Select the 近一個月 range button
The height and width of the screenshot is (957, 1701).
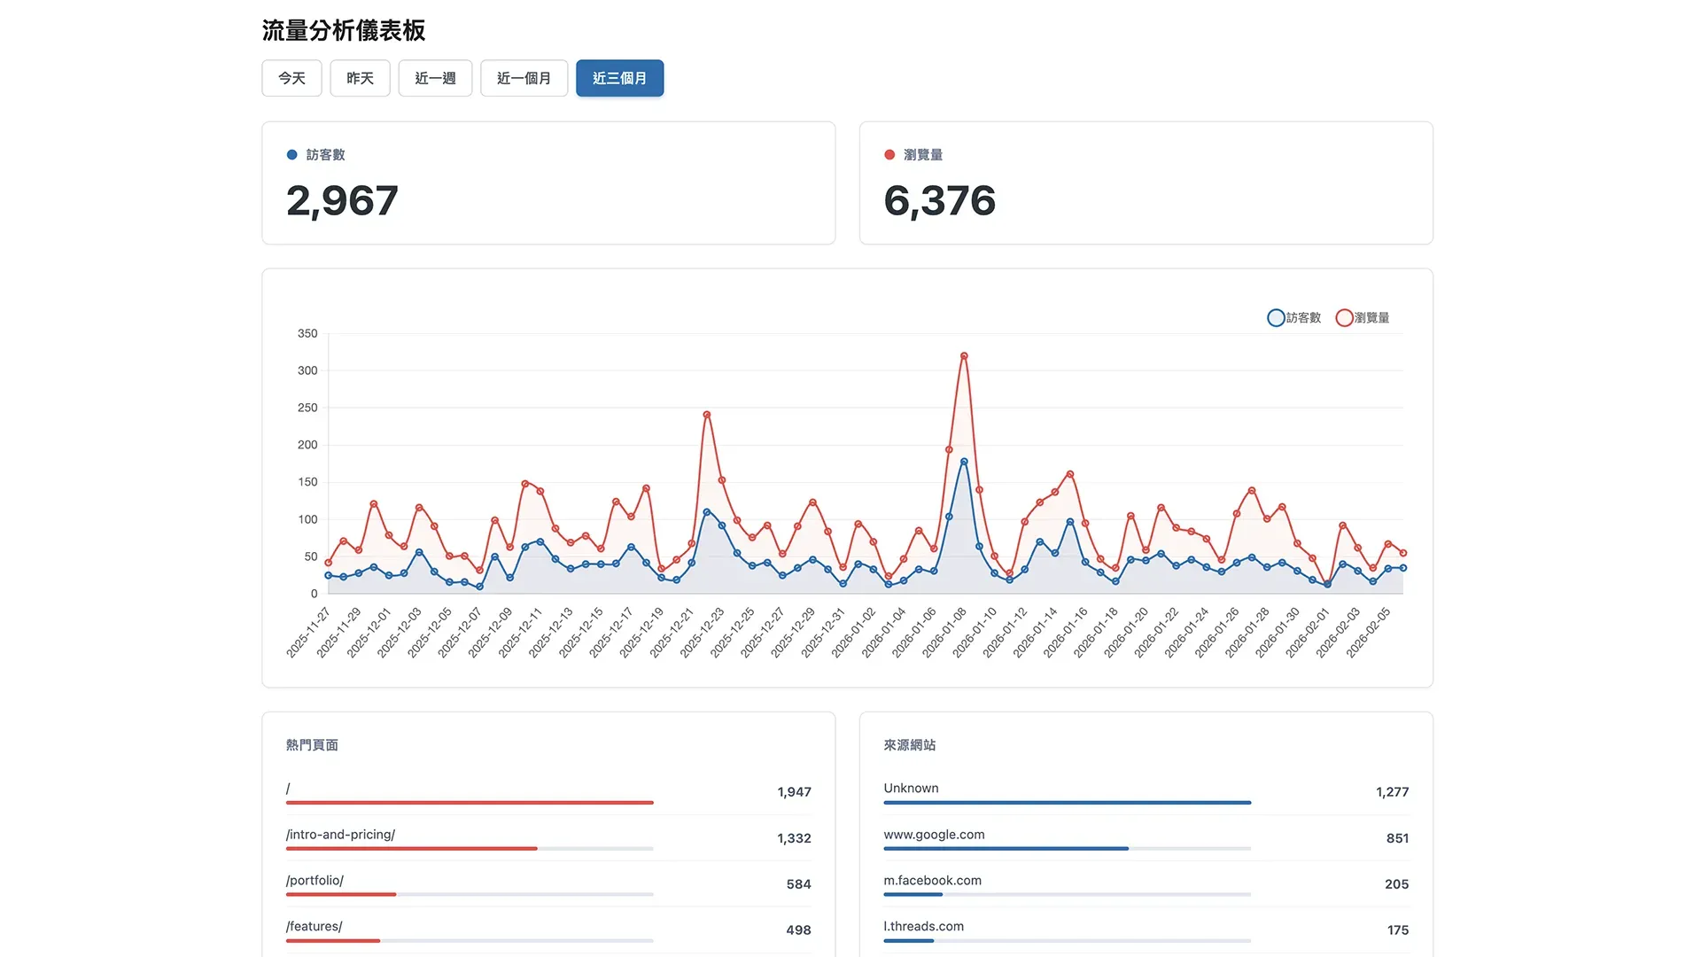(x=524, y=78)
